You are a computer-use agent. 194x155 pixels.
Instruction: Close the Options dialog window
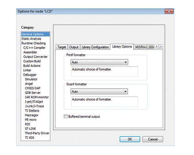tap(169, 12)
